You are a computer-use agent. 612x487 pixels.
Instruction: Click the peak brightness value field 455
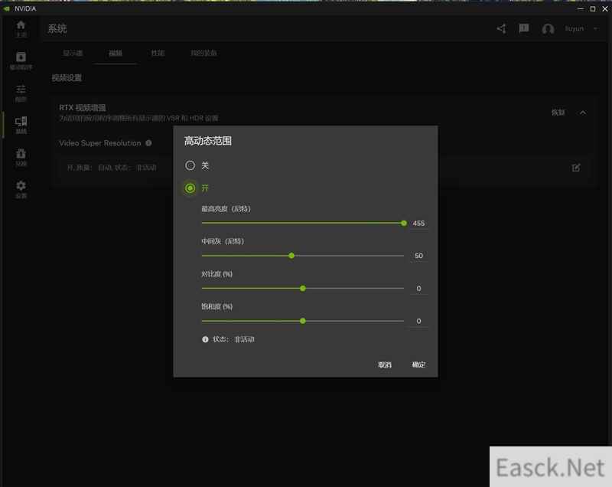(x=418, y=224)
